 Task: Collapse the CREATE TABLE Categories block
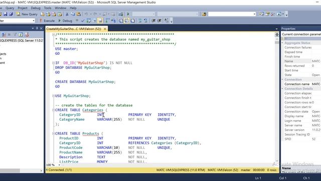(x=54, y=110)
